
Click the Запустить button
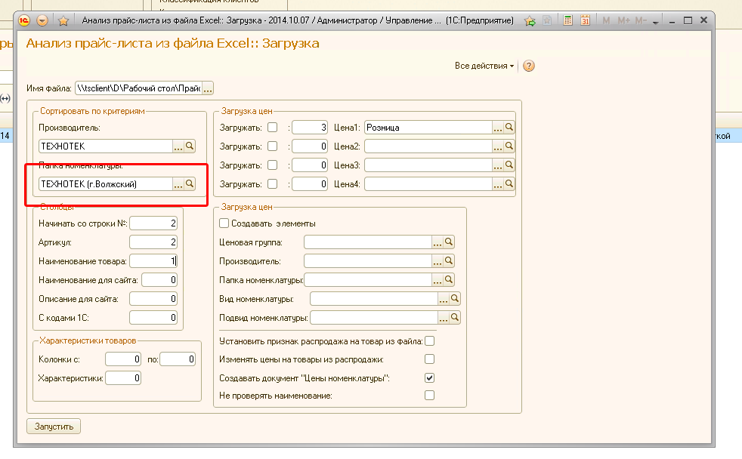tap(54, 427)
